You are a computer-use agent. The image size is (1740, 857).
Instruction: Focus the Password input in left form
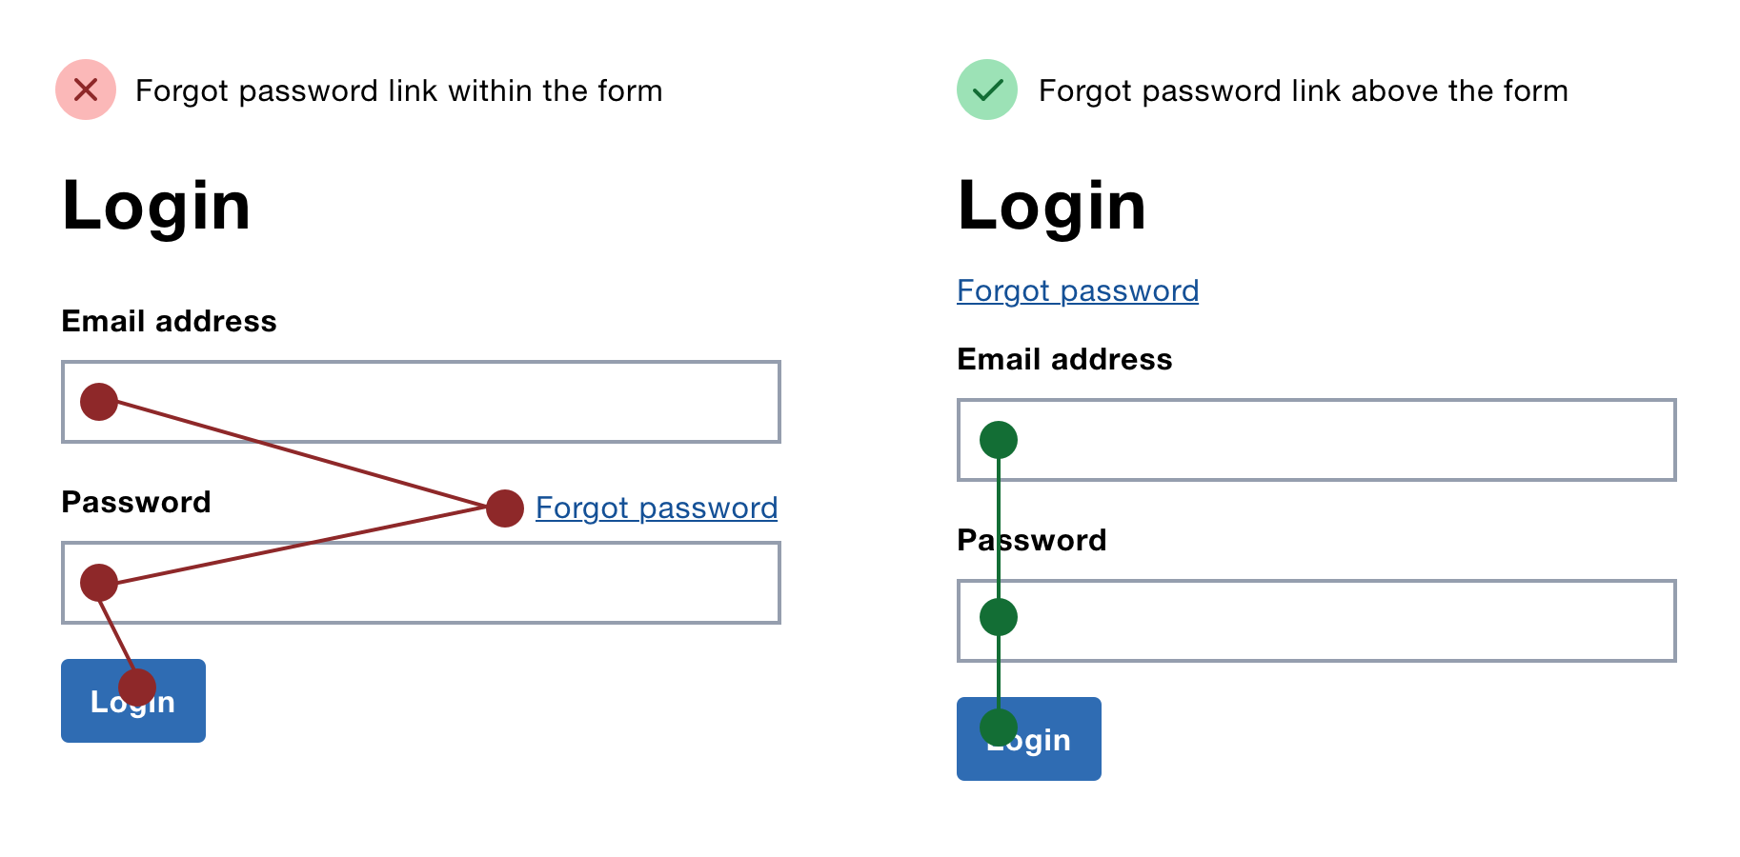coord(421,583)
